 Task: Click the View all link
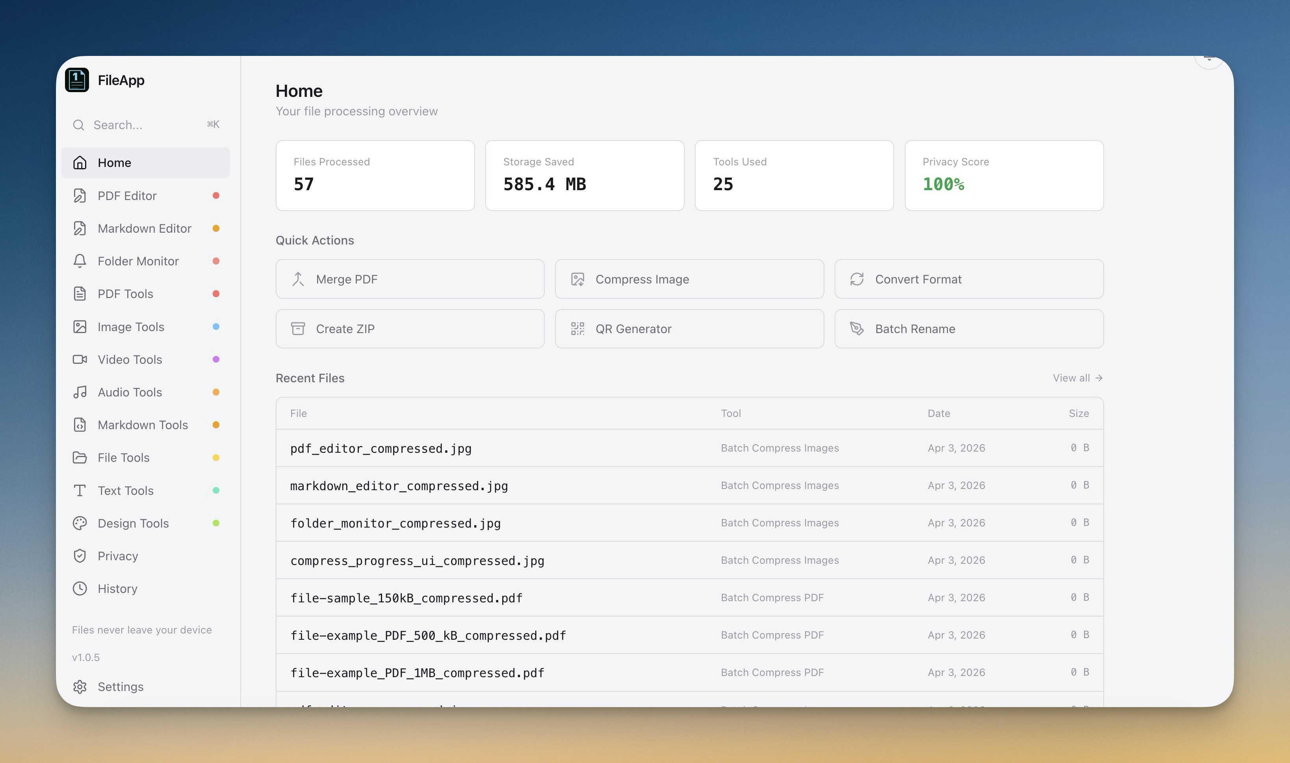[1077, 378]
